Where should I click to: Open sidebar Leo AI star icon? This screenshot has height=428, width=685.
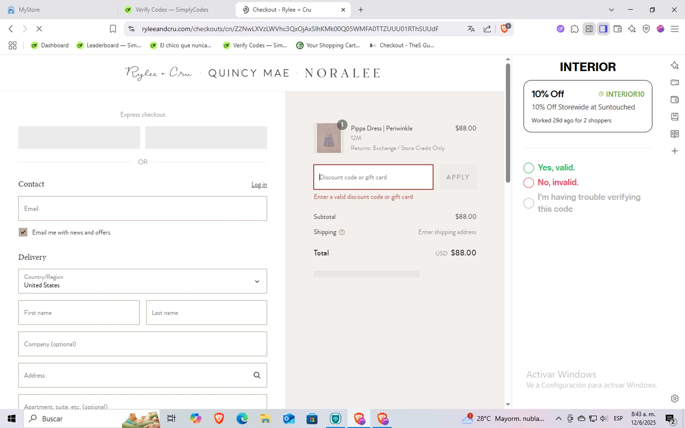[x=674, y=65]
